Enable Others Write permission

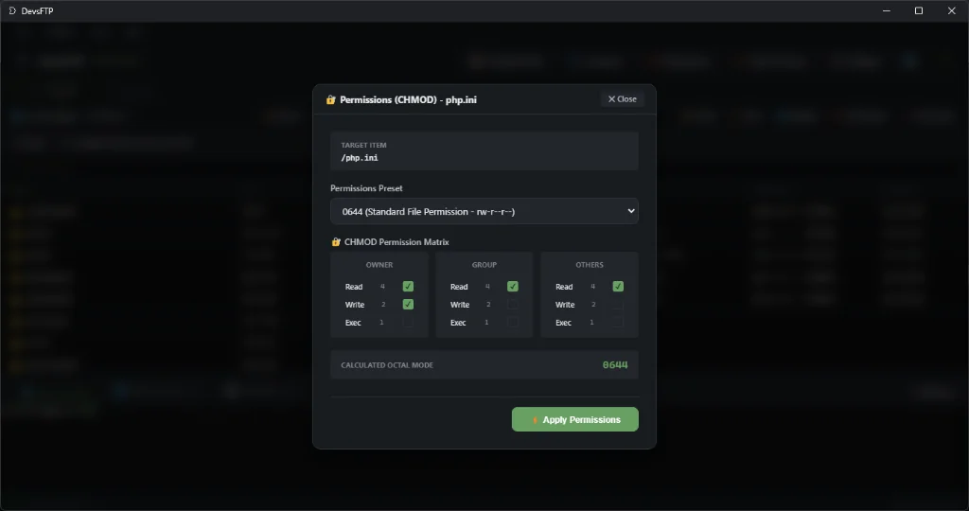click(x=618, y=304)
